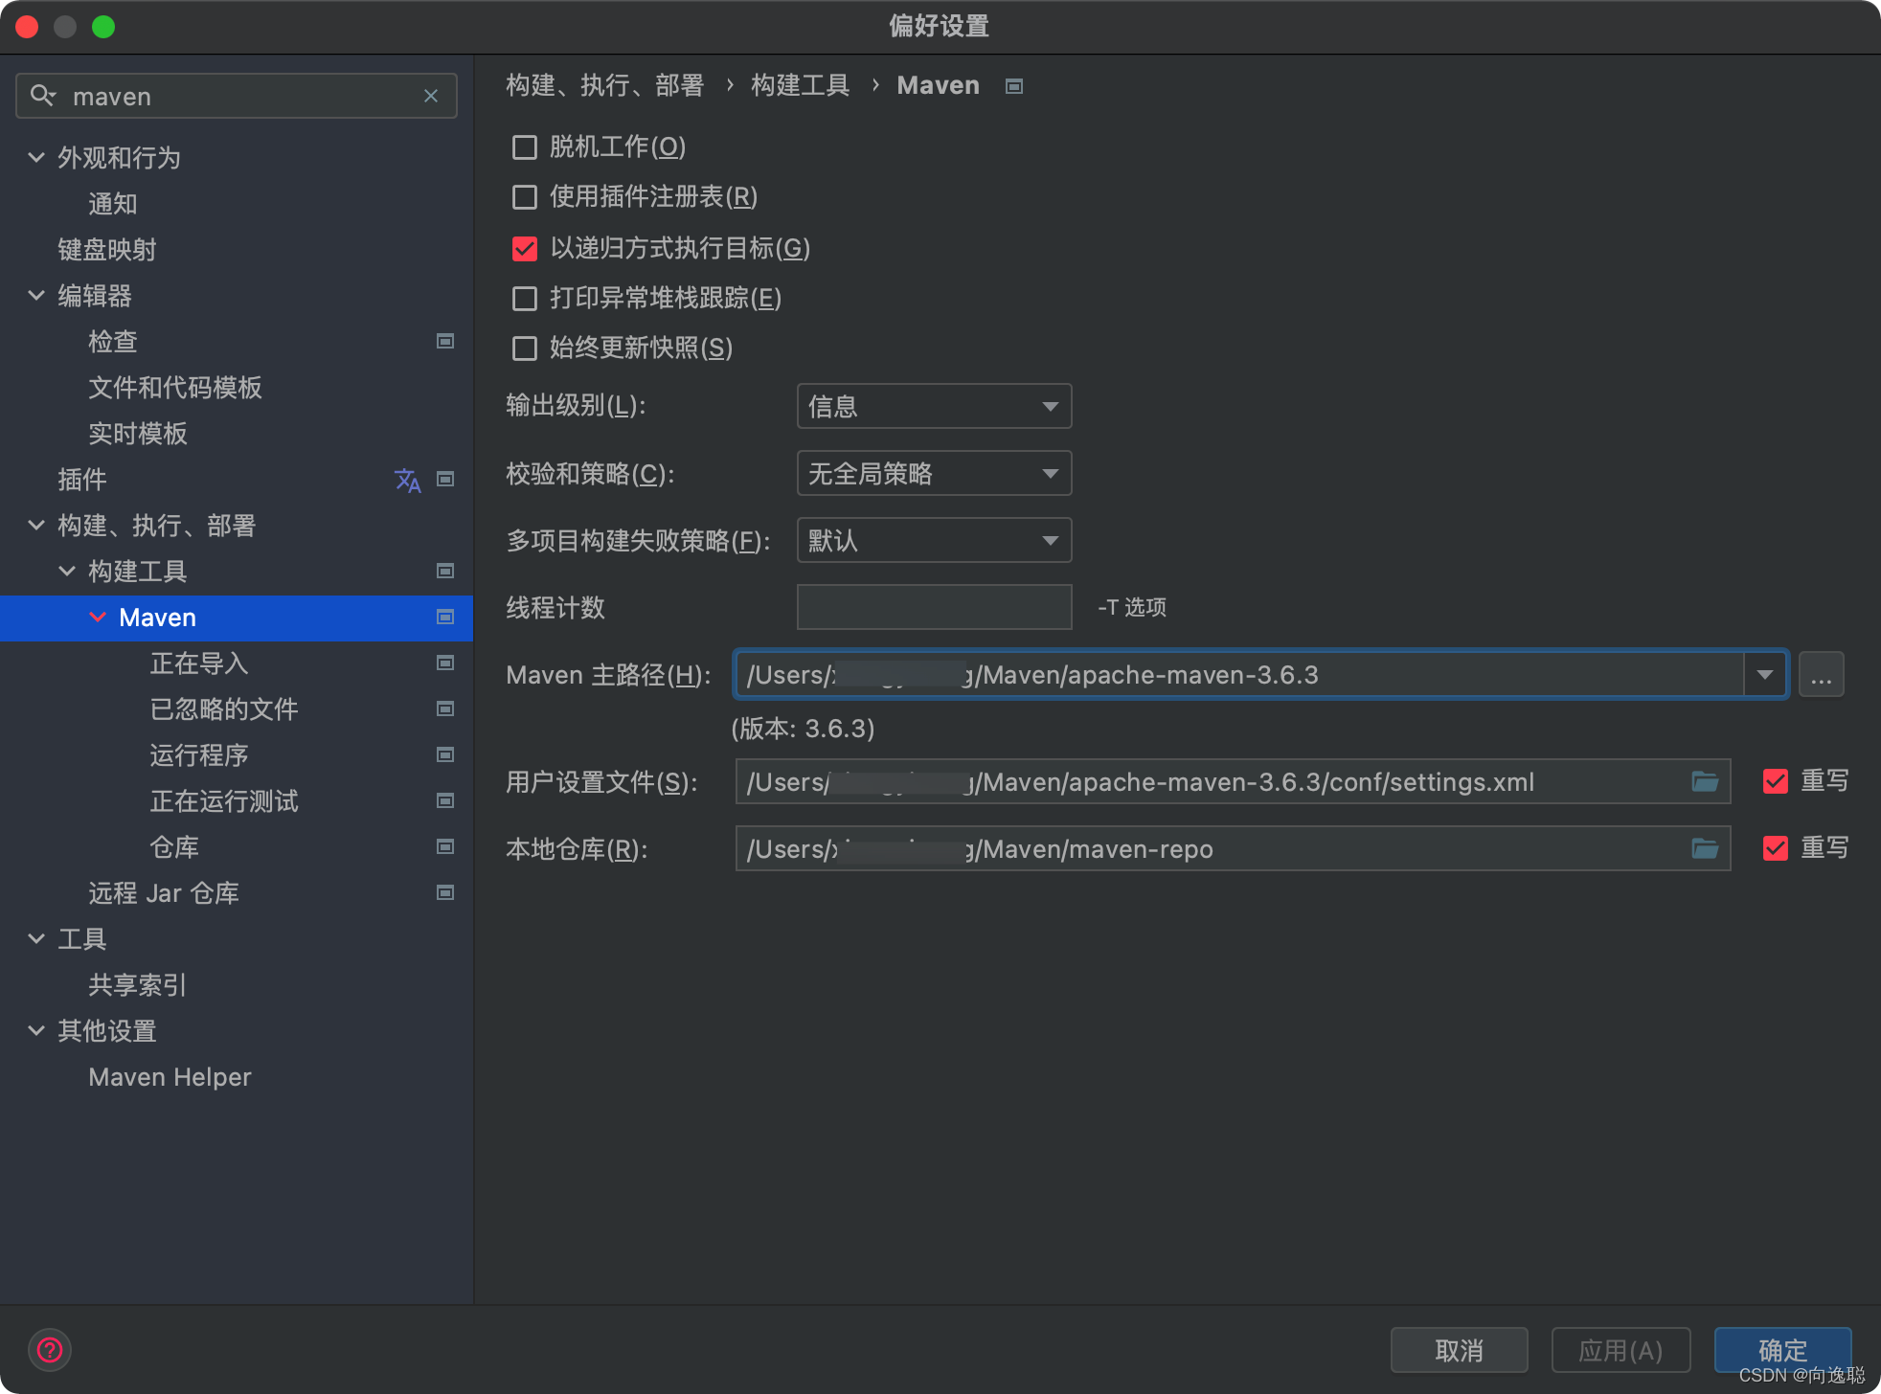Toggle 重写 checkbox for 用户设置文件
Viewport: 1881px width, 1394px height.
point(1776,781)
